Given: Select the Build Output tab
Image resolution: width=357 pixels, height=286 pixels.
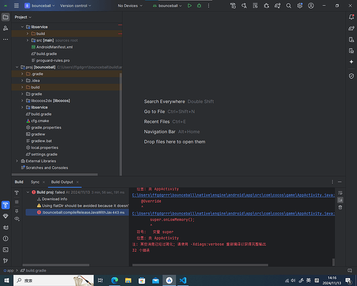Looking at the screenshot, I should [x=62, y=182].
